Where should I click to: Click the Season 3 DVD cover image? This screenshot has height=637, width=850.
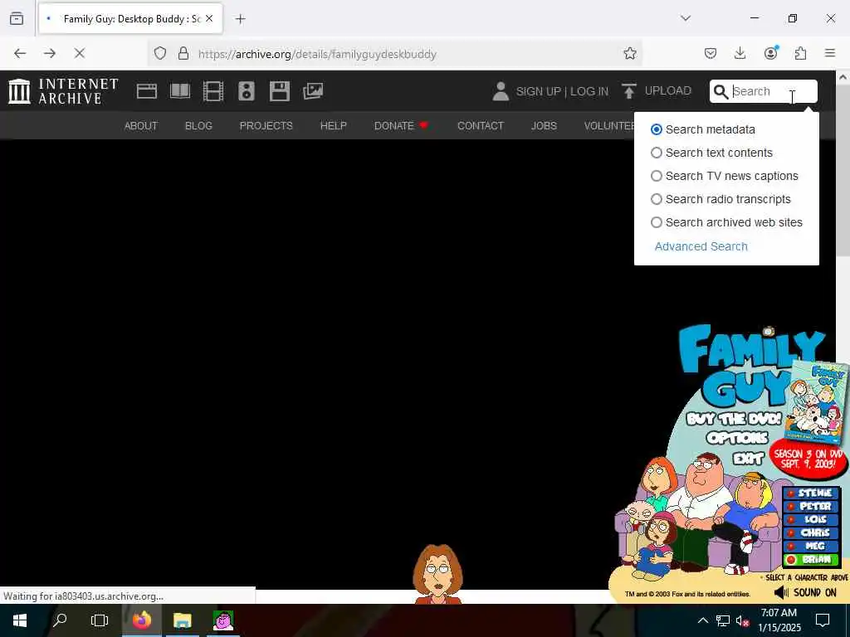tap(815, 402)
